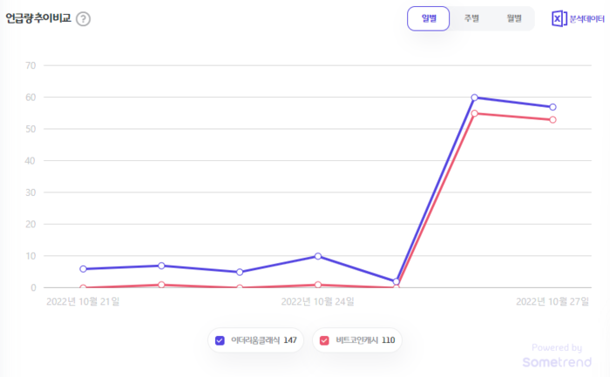Switch to the 주별 weekly tab
Screen dimensions: 610x377
point(471,18)
